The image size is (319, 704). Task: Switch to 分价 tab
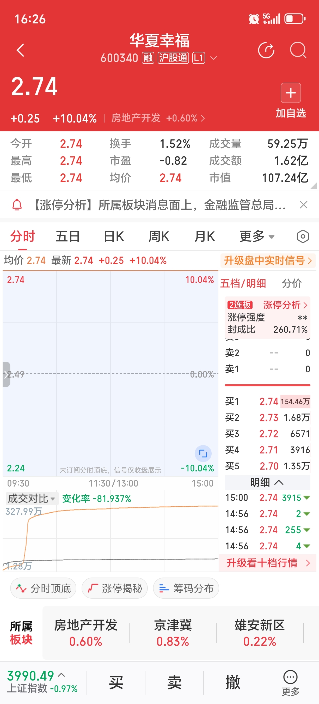292,283
